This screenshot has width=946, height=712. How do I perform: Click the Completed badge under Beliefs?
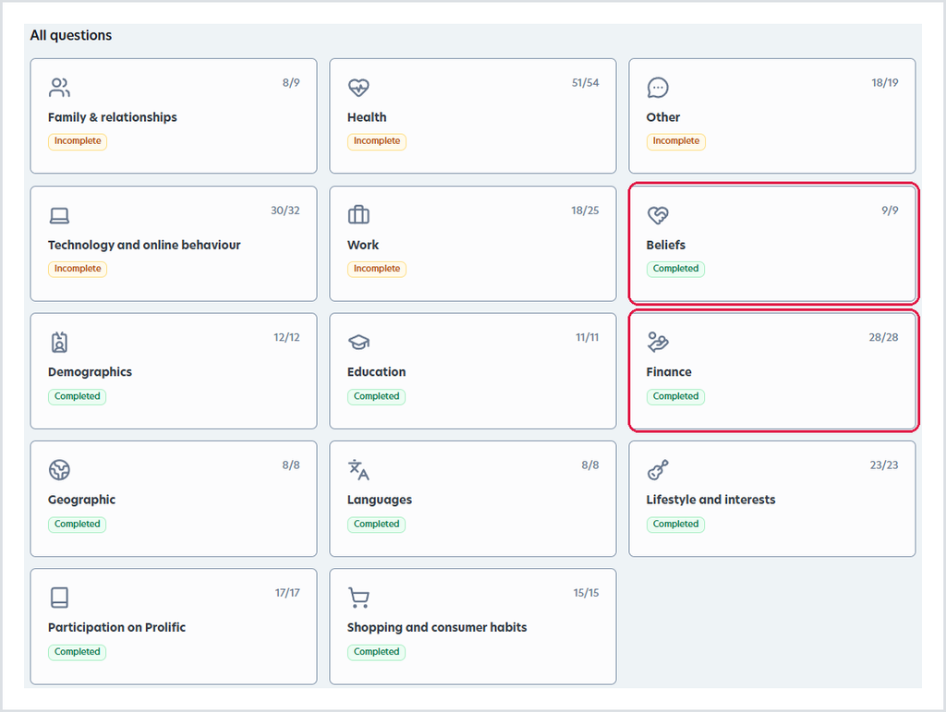pos(675,269)
